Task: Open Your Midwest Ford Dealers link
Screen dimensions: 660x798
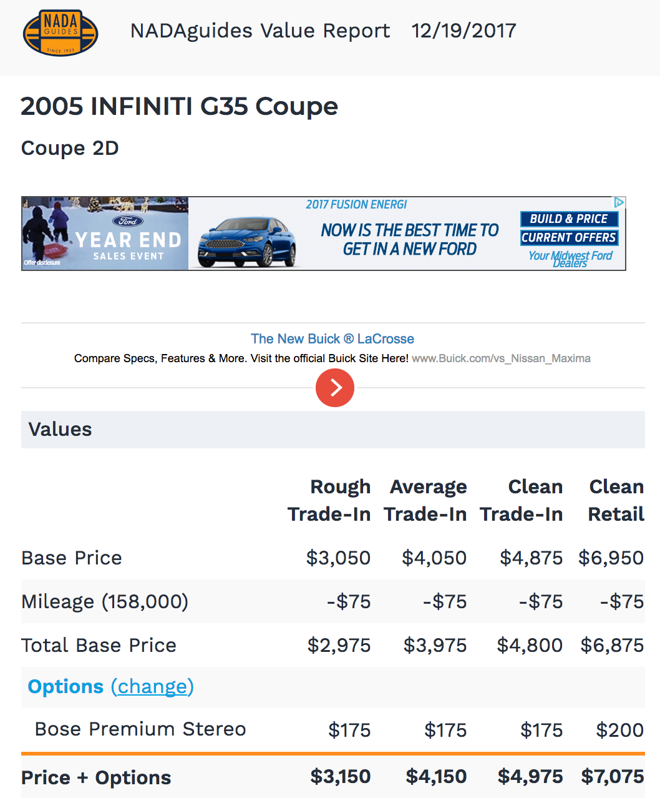Action: click(x=570, y=259)
